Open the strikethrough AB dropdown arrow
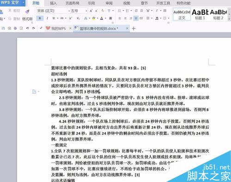Viewport: 231px width, 182px height. (x=66, y=18)
